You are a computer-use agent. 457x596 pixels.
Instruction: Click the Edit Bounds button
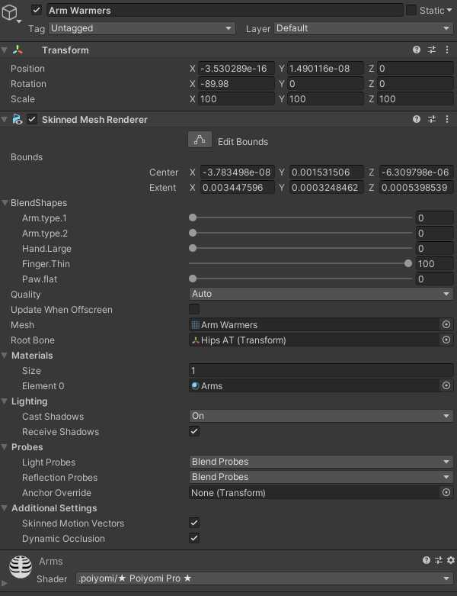[x=200, y=140]
